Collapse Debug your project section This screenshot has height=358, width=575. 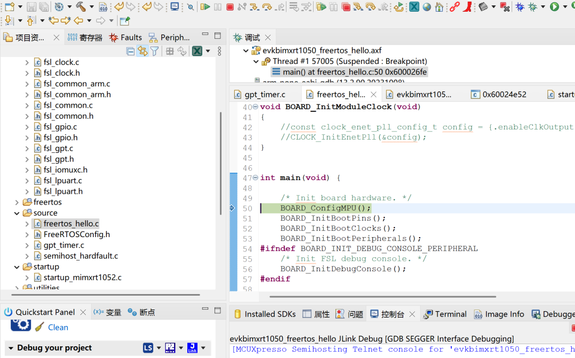[x=11, y=348]
